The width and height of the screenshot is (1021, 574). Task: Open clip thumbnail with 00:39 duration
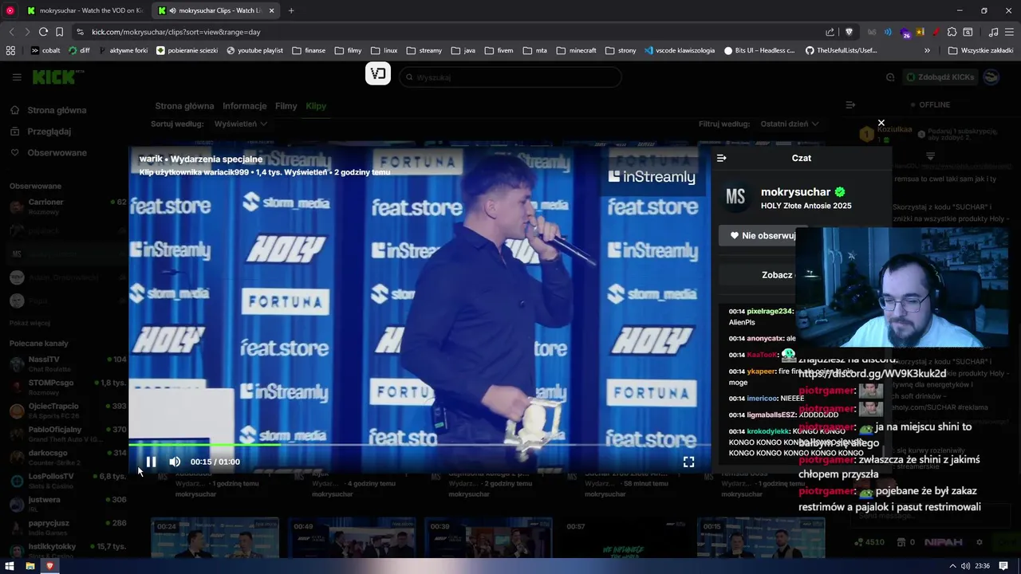488,538
